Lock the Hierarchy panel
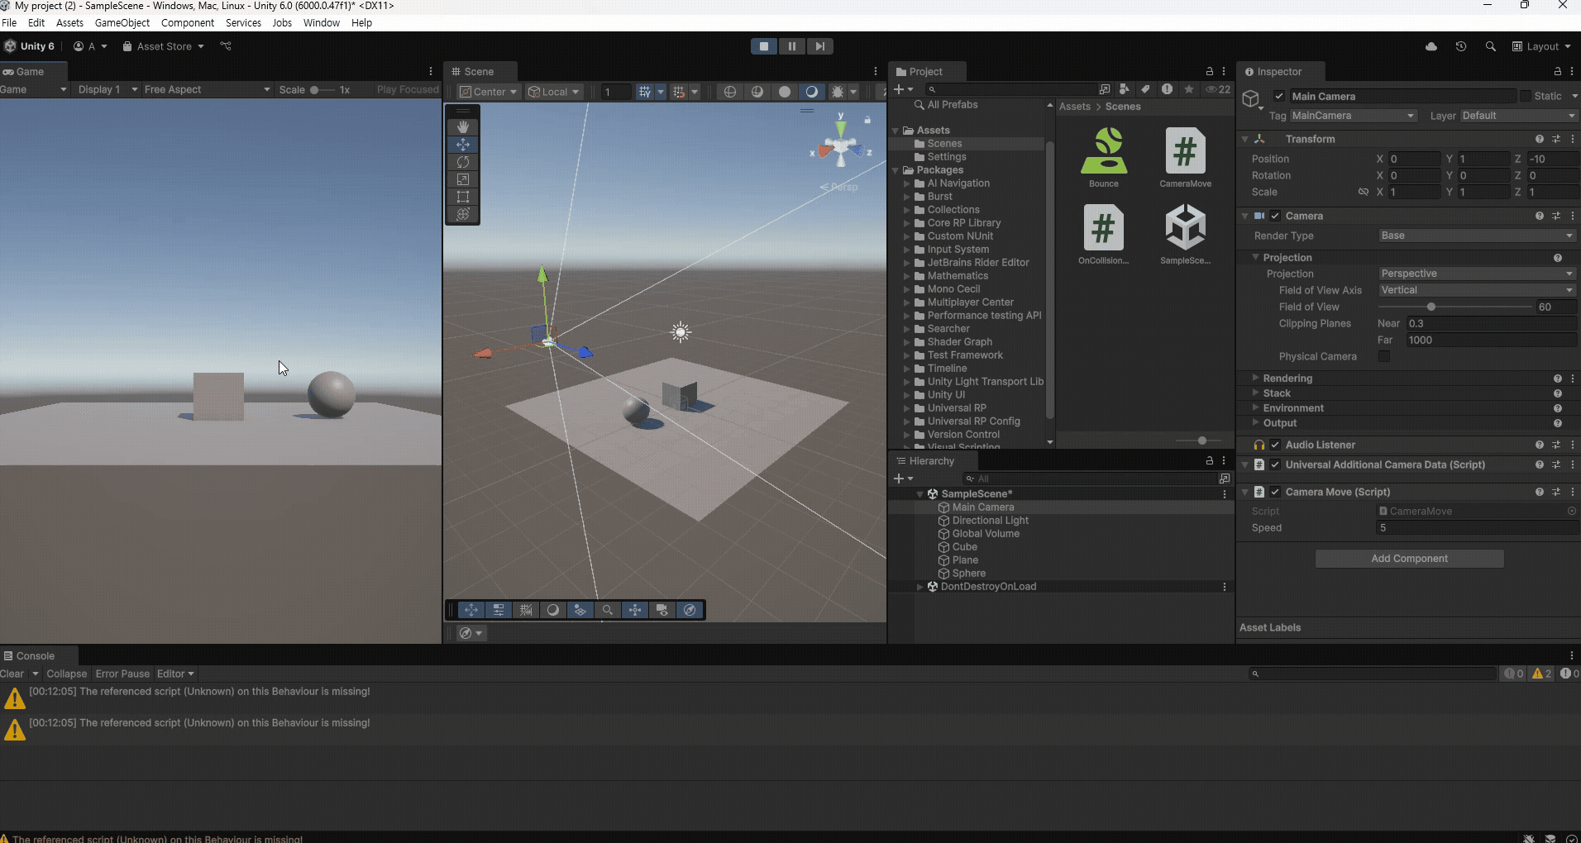Viewport: 1581px width, 843px height. pos(1209,461)
